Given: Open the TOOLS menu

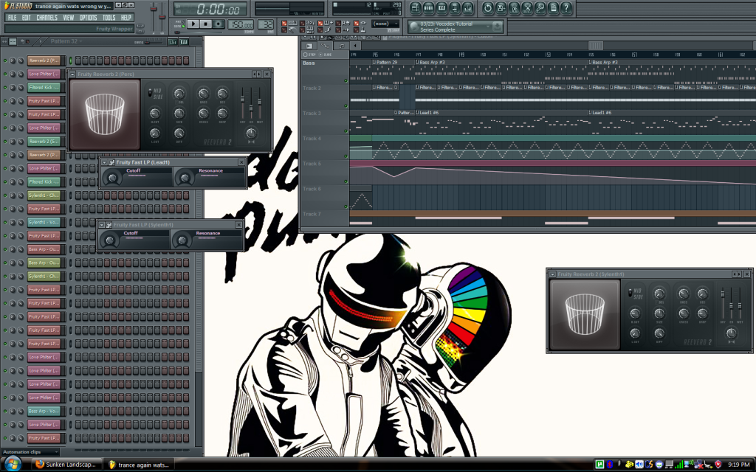Looking at the screenshot, I should tap(109, 18).
